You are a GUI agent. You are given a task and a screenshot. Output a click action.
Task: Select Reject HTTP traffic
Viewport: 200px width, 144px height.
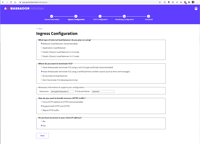pyautogui.click(x=42, y=110)
